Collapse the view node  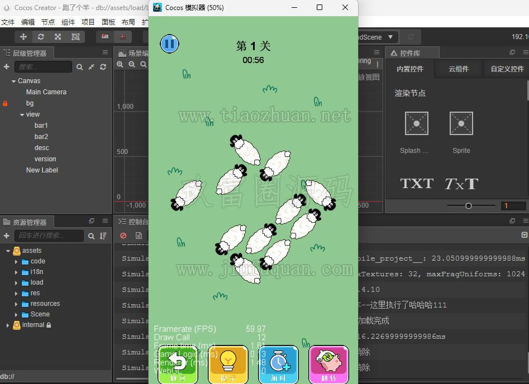[22, 115]
